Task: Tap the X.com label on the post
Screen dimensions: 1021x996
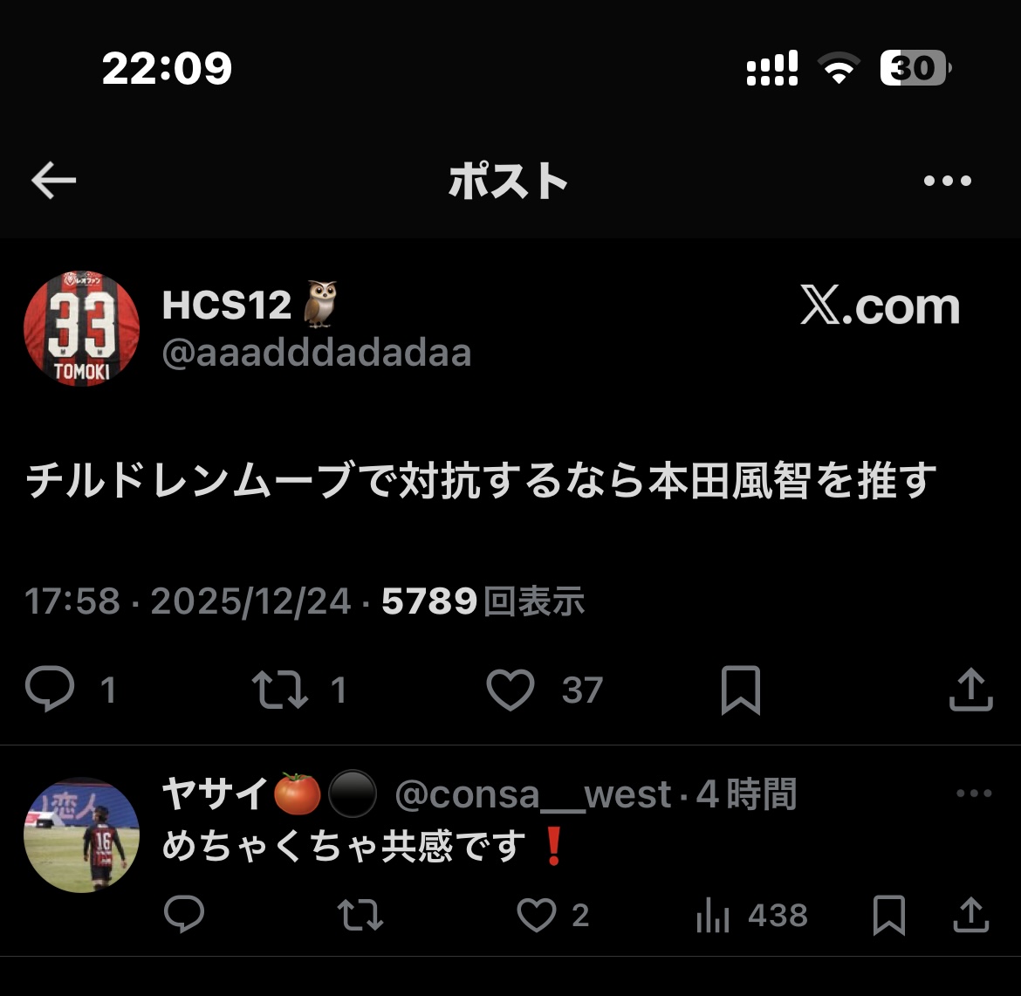Action: click(x=880, y=306)
